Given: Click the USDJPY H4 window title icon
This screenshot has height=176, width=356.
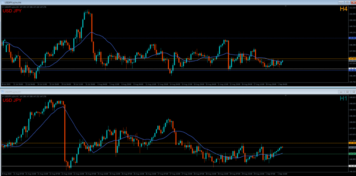Looking at the screenshot, I should point(2,2).
